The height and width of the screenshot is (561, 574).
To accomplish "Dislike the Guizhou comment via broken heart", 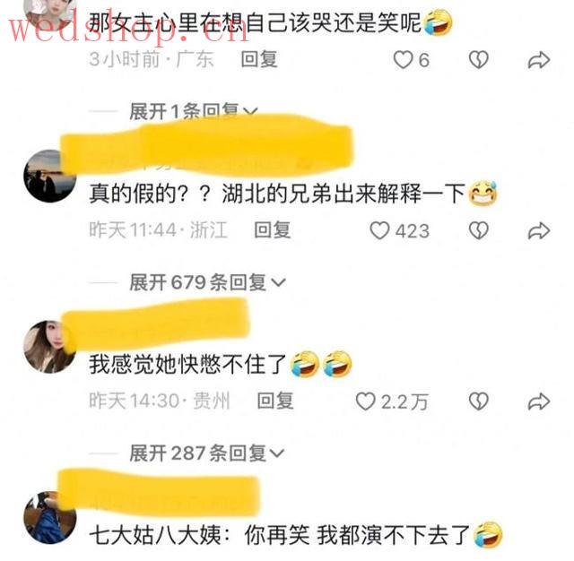I will 478,401.
